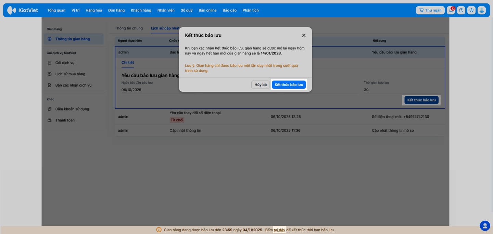Click the KiotViet logo
This screenshot has width=493, height=234.
click(x=23, y=10)
